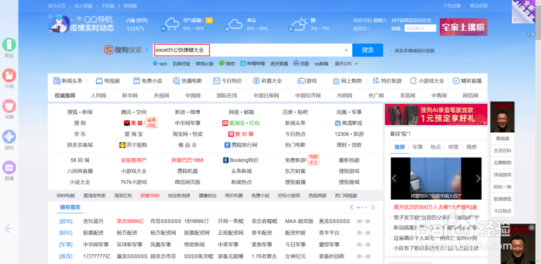Switch to the 推荐 news tab

point(400,147)
